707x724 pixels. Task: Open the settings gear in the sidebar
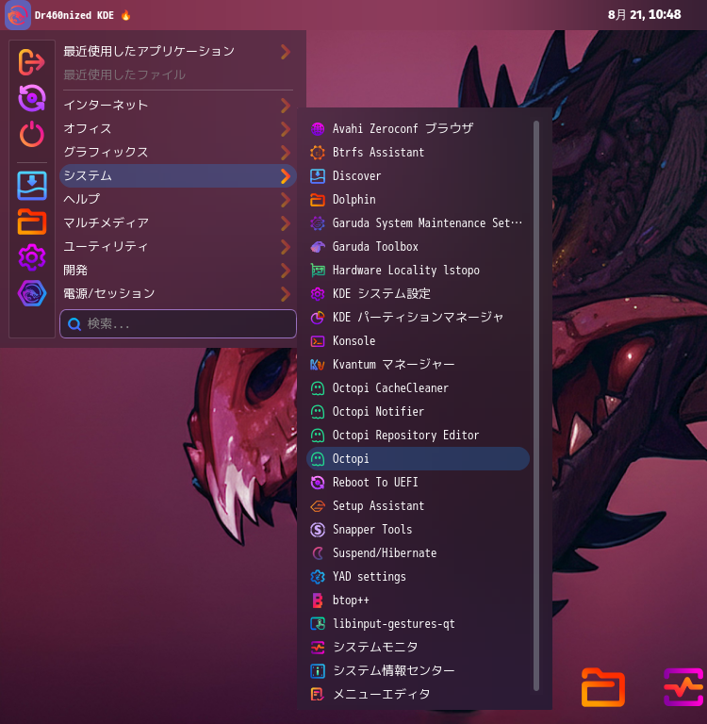[x=31, y=257]
